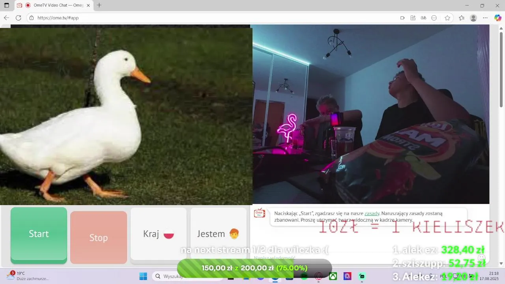This screenshot has width=505, height=284.
Task: Launch Copilot from the toolbar
Action: click(498, 18)
